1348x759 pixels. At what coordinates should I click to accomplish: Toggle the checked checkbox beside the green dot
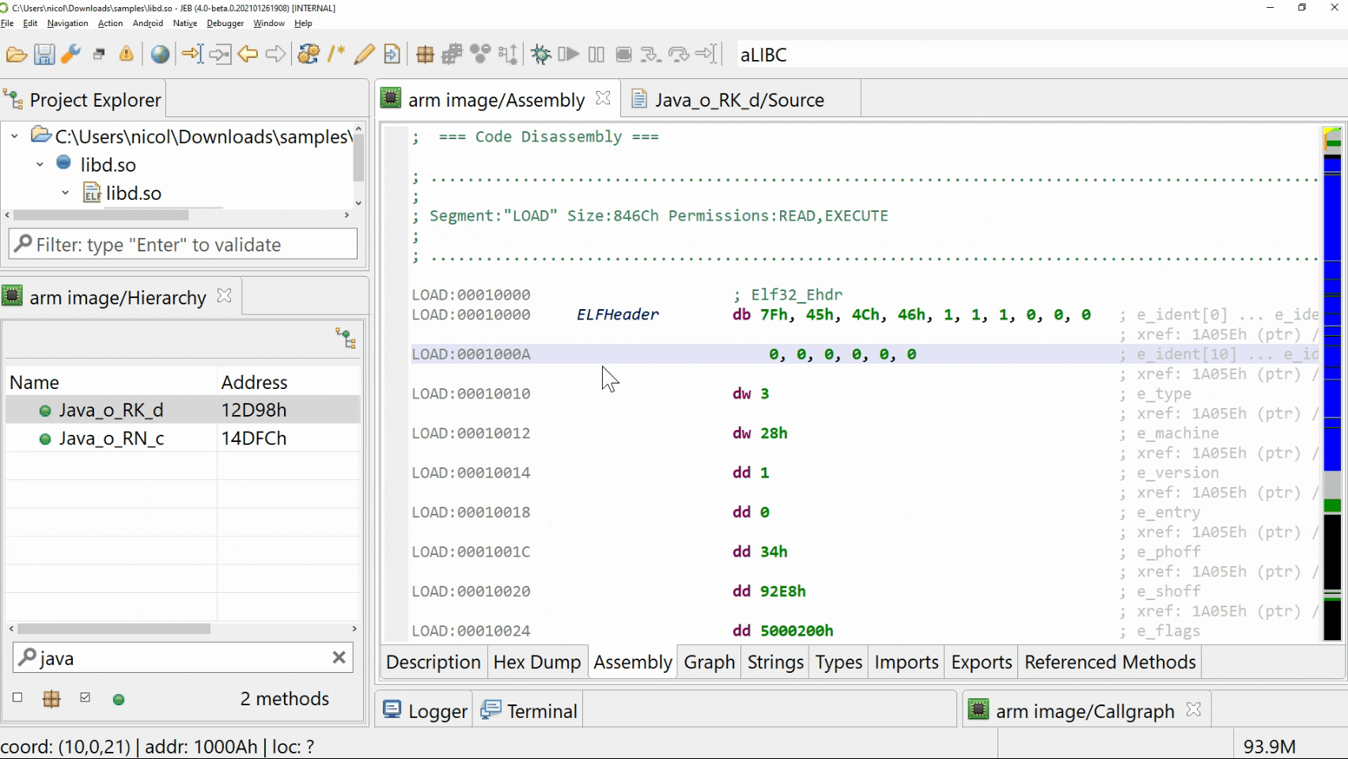pos(85,697)
